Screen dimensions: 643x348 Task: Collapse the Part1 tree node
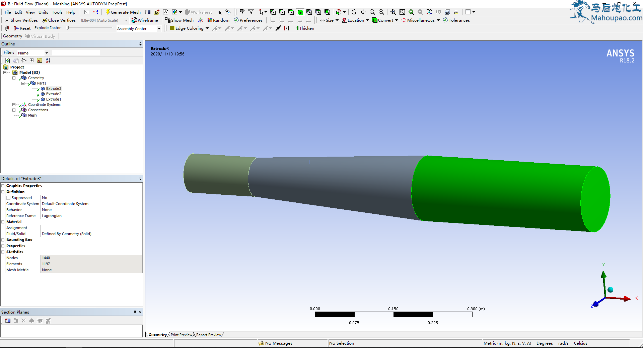23,83
